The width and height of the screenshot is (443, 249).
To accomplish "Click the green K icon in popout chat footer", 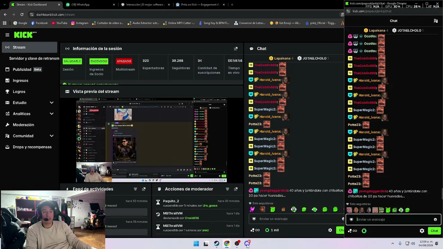I will [364, 231].
